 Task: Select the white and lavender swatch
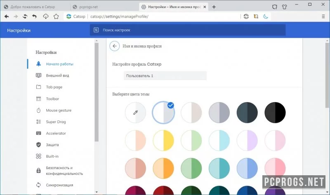click(247, 140)
